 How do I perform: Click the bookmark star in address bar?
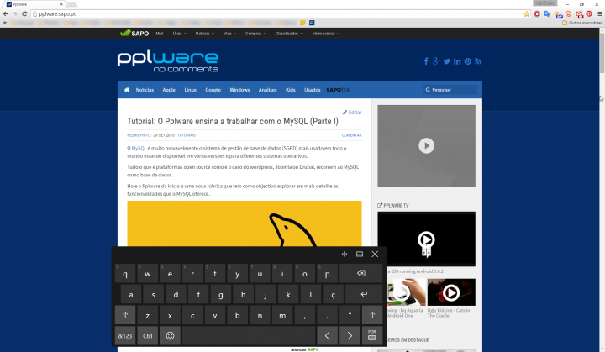pyautogui.click(x=526, y=14)
